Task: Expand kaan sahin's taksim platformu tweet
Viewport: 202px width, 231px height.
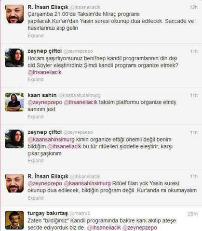Action: click(x=36, y=117)
